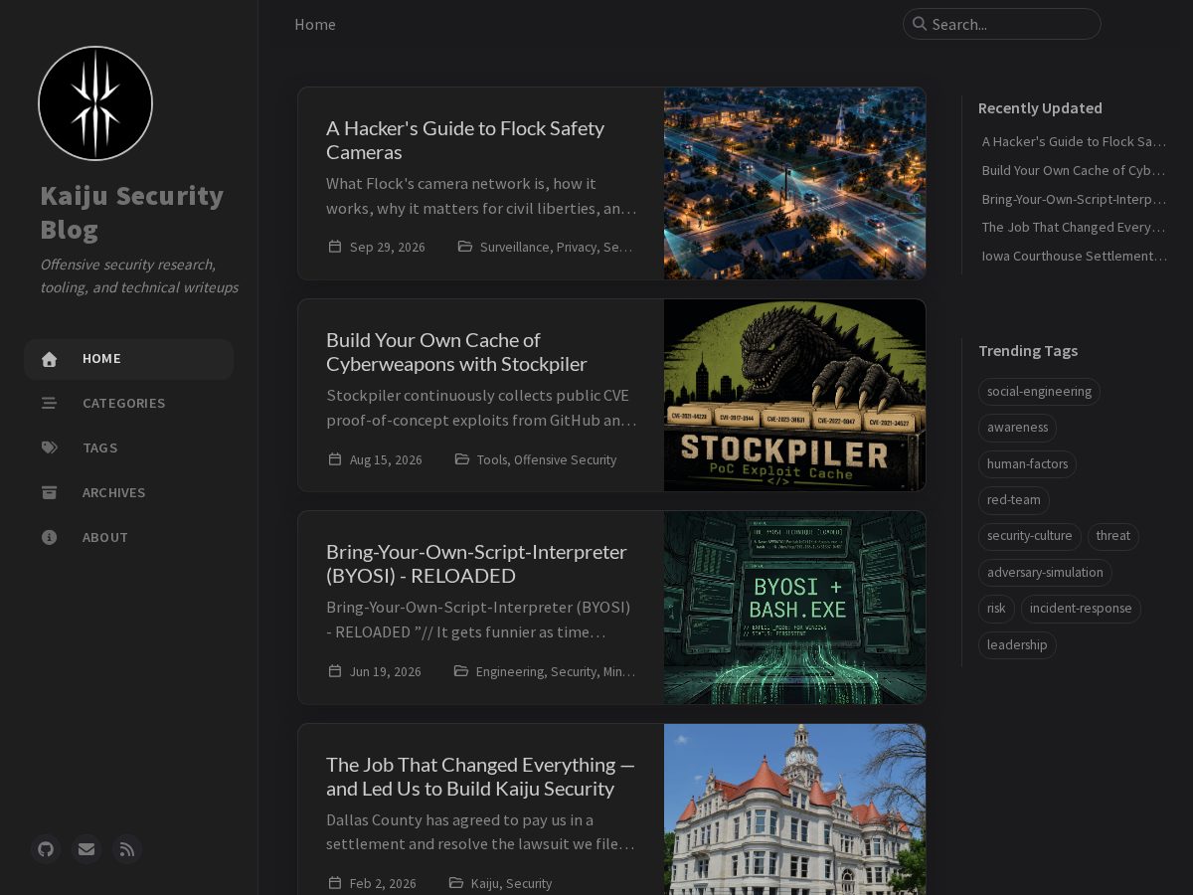Image resolution: width=1193 pixels, height=895 pixels.
Task: Click calendar icon beside Aug 15, 2026
Action: coord(335,459)
